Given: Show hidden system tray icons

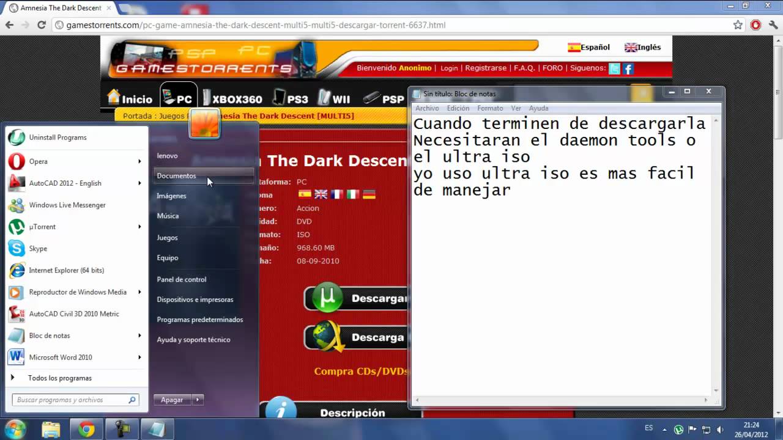Looking at the screenshot, I should click(665, 430).
